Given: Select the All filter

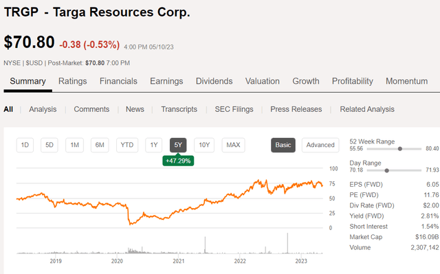Looking at the screenshot, I should click(8, 109).
